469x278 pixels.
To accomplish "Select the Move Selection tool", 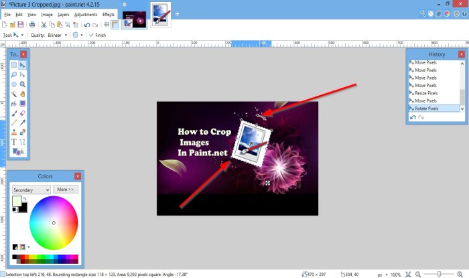I will pyautogui.click(x=22, y=75).
